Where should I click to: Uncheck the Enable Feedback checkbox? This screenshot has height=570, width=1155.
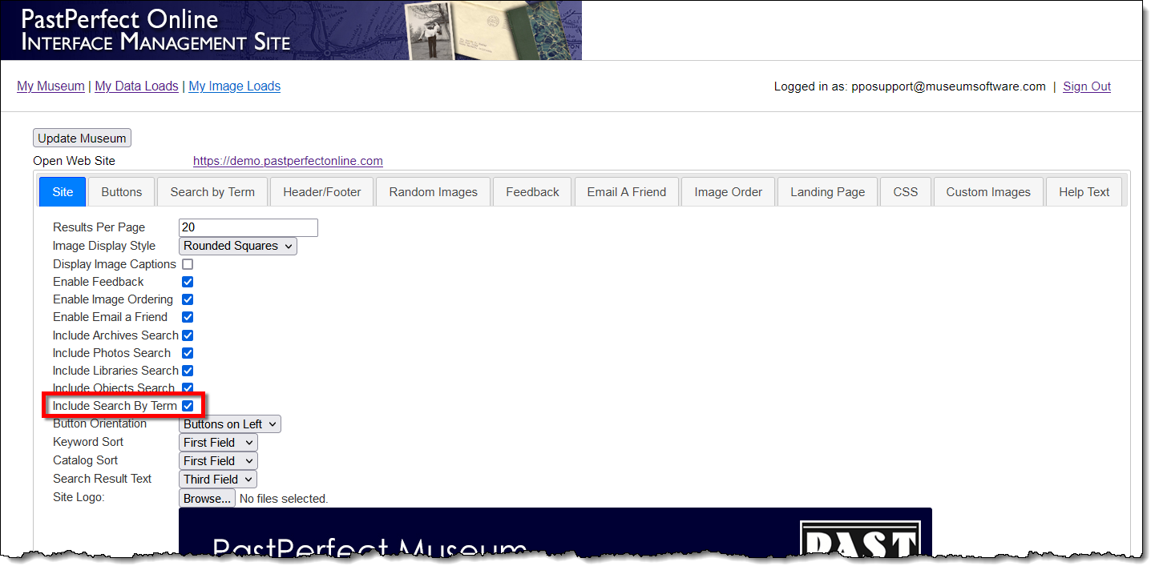[x=188, y=282]
